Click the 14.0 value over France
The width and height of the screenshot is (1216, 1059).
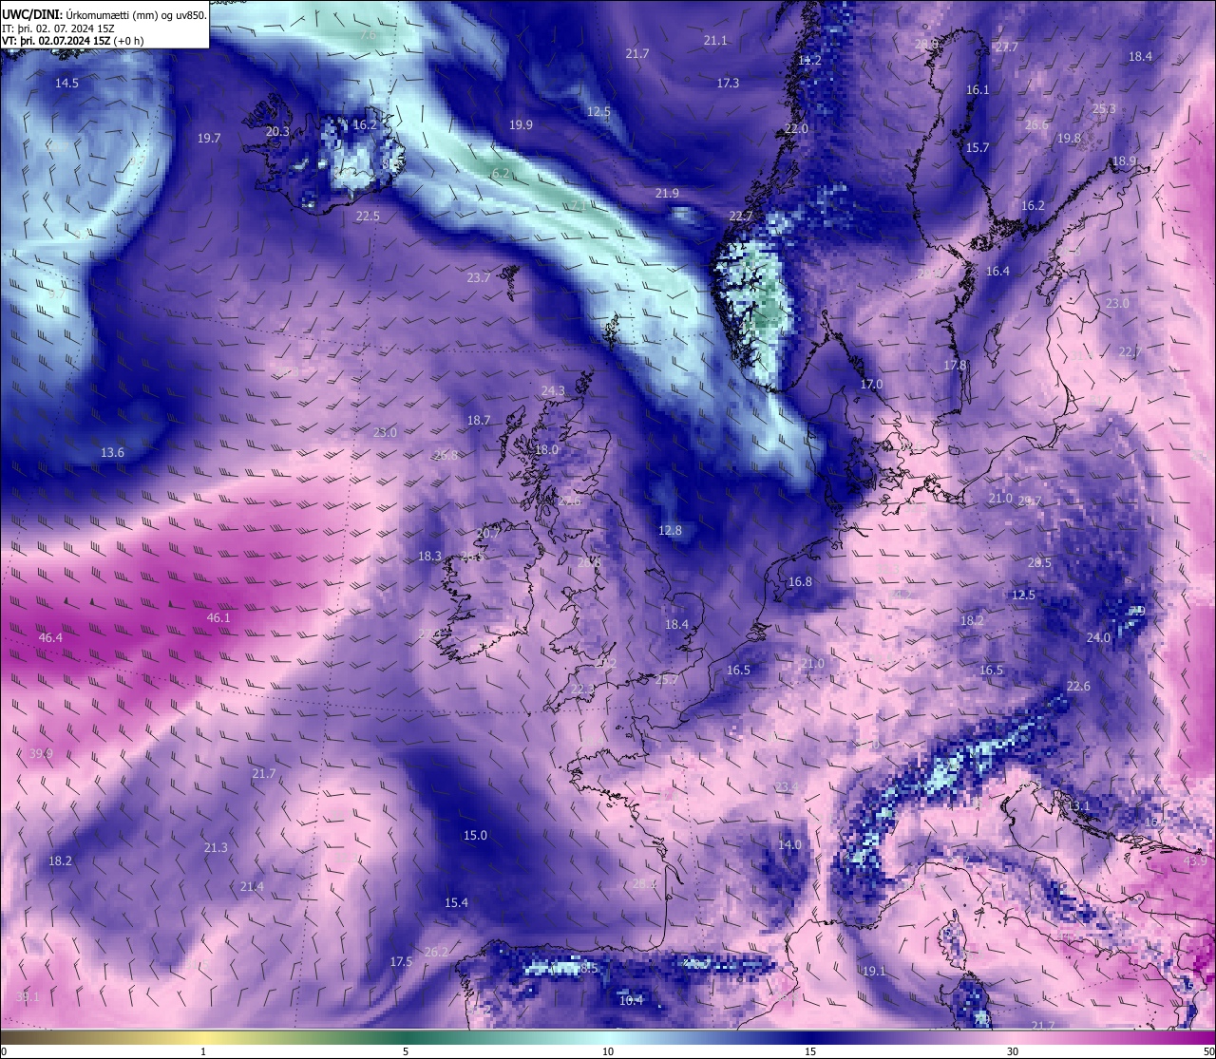[789, 844]
